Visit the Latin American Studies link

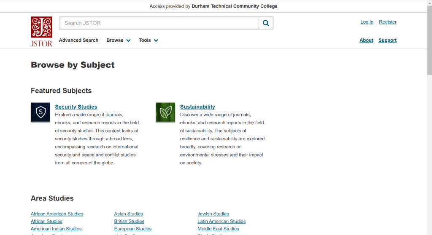click(221, 222)
